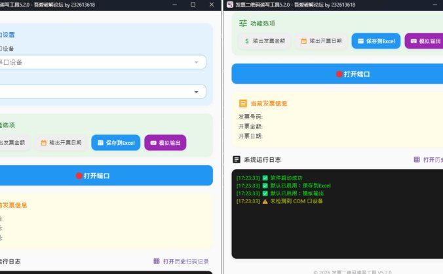Screen dimensions: 443x274
Task: Click the keyboard icon on left window's 模拟输出
Action: (153, 143)
